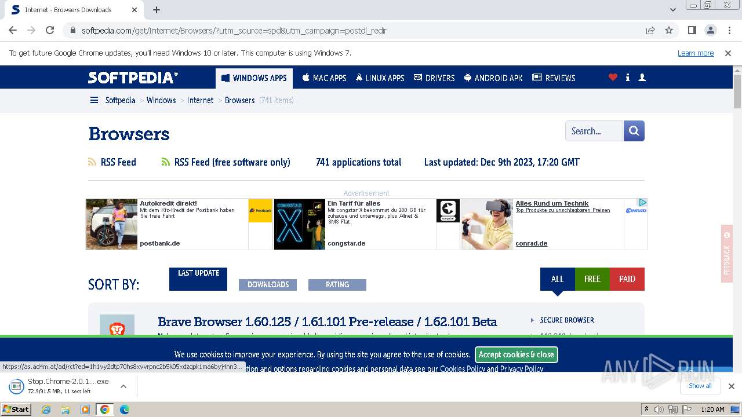Open the Learn more link
Screen dimensions: 742x417
(696, 53)
